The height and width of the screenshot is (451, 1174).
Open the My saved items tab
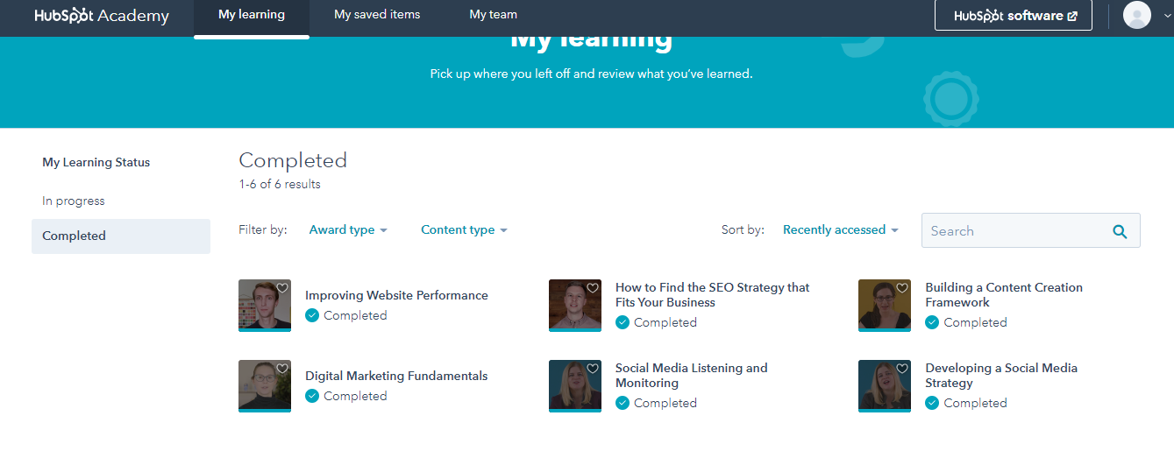pyautogui.click(x=377, y=15)
